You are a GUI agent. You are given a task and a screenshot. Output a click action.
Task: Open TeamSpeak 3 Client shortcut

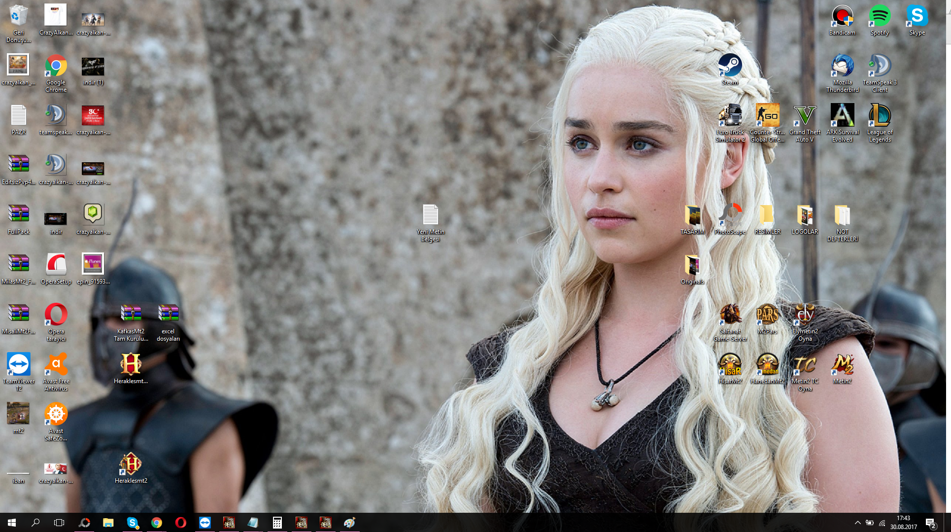coord(880,73)
